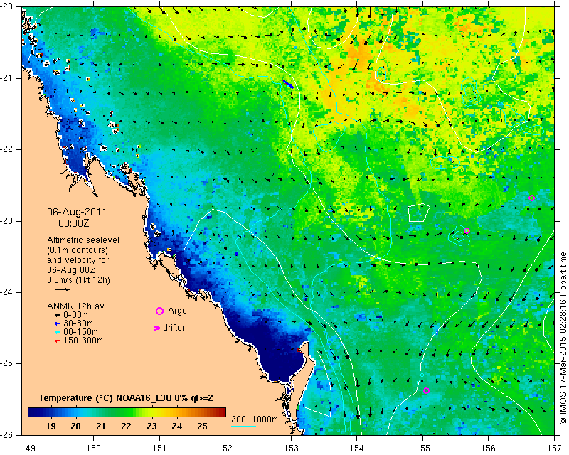This screenshot has width=569, height=455.
Task: Click the magenta Argo circle in the legend
Action: (159, 311)
